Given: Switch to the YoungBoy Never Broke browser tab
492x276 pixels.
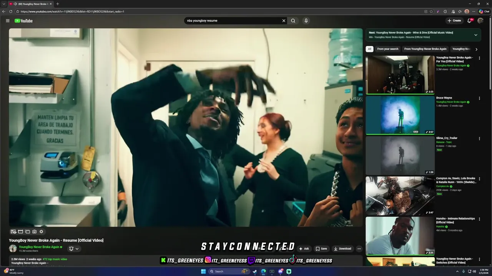Looking at the screenshot, I should [31, 4].
